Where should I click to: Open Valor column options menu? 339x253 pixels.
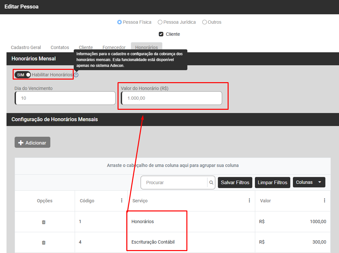(324, 201)
